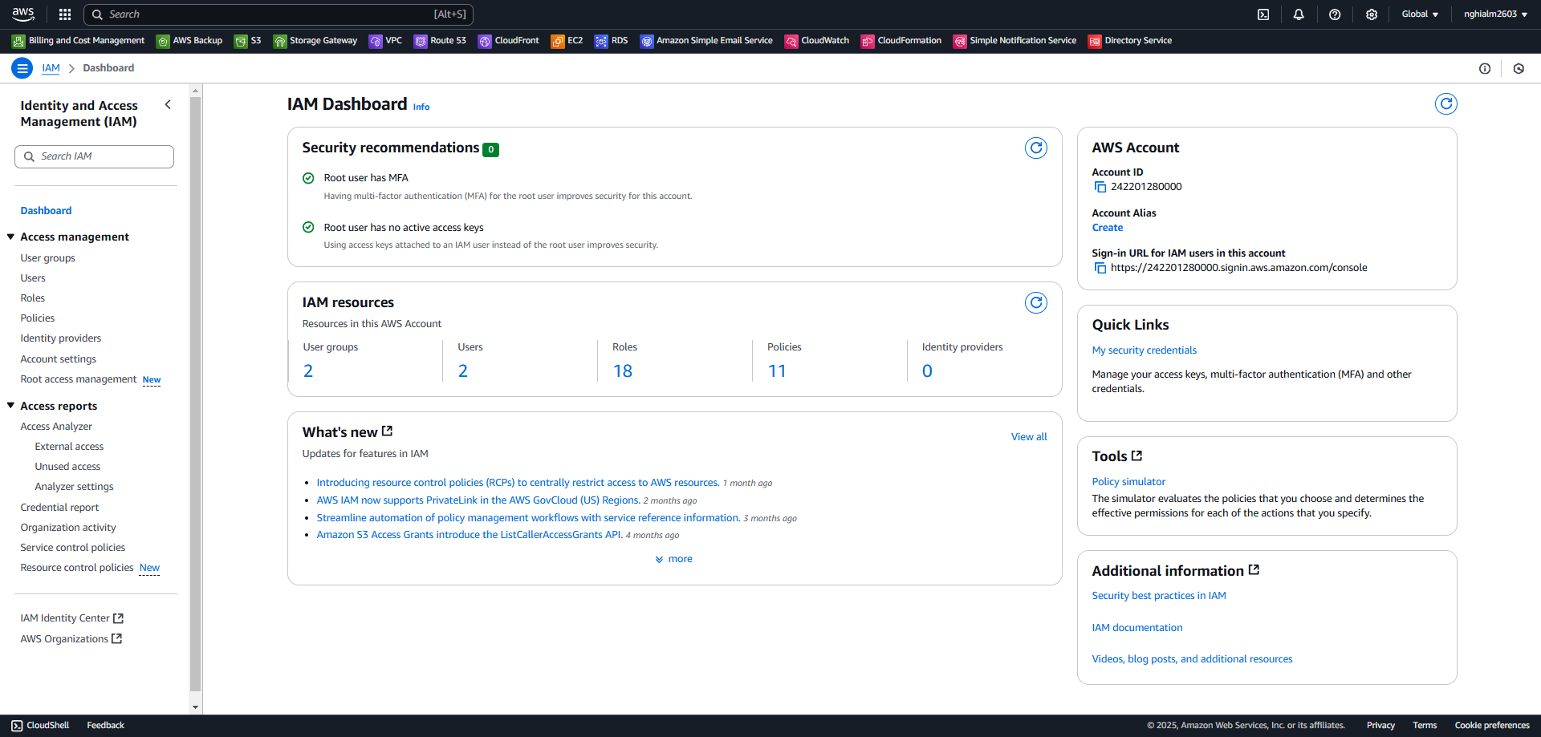Copy the IAM sign-in URL

1100,268
